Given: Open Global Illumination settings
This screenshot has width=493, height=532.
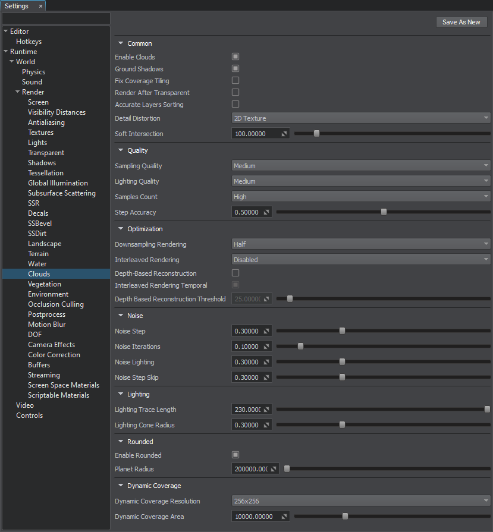Looking at the screenshot, I should point(58,183).
